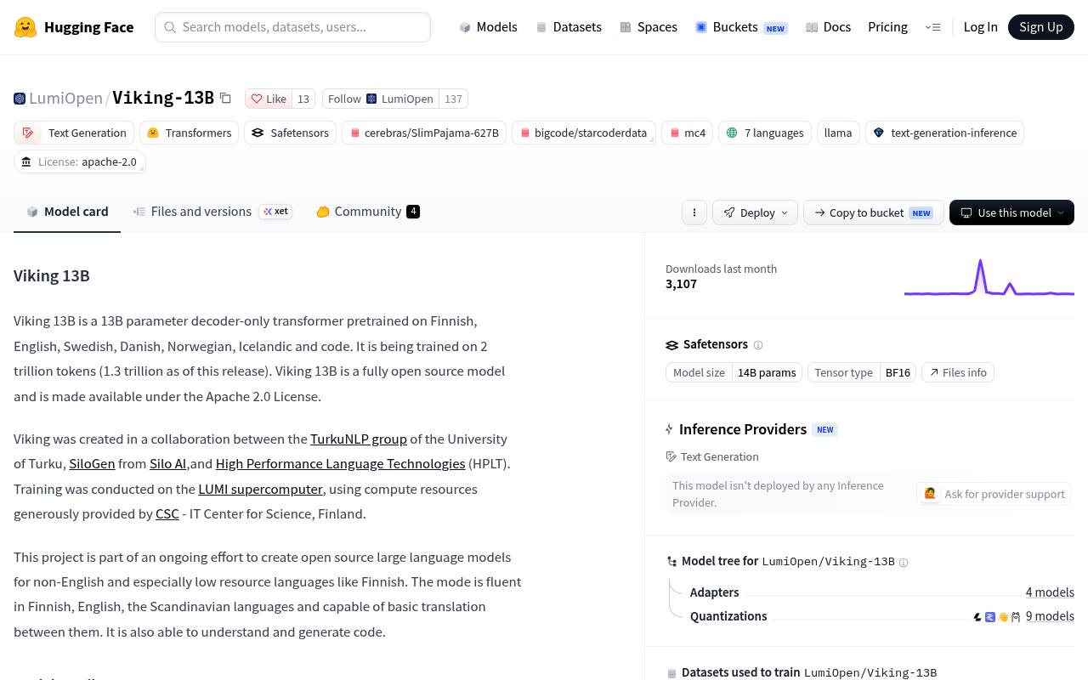Click the mc4 dataset tag

[687, 133]
